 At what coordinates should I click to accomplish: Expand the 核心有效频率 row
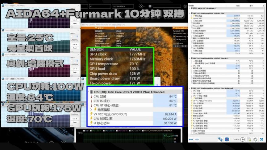click(x=192, y=31)
